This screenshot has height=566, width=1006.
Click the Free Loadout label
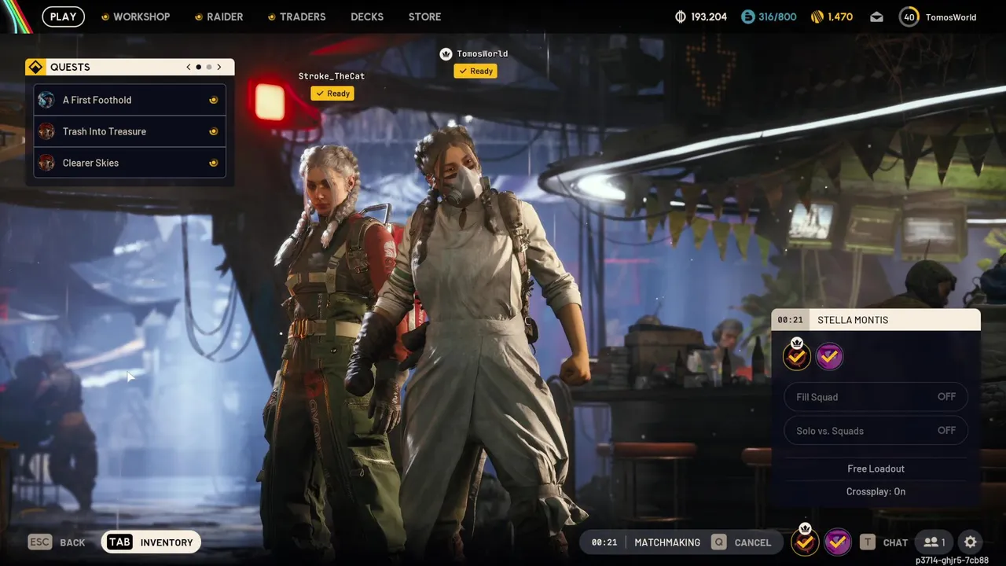(876, 469)
